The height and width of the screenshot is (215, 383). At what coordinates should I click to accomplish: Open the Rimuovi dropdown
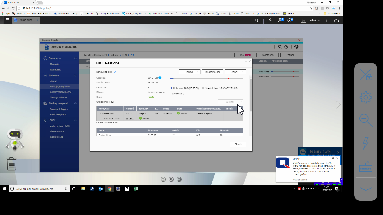[189, 72]
